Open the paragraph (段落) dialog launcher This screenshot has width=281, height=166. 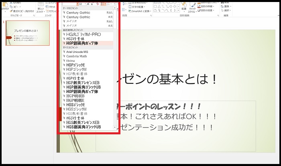tap(151, 16)
